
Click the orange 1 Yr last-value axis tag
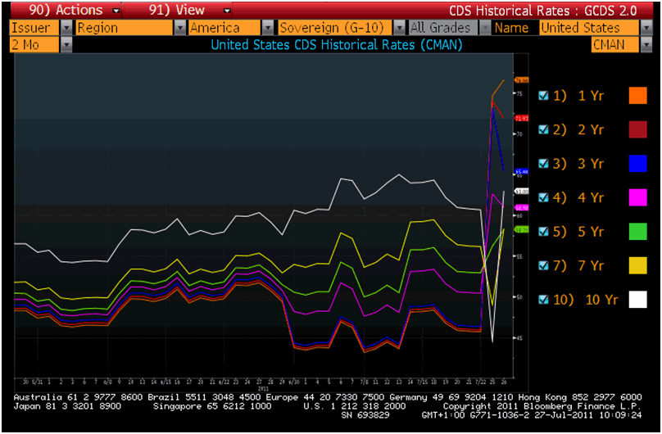pos(521,79)
